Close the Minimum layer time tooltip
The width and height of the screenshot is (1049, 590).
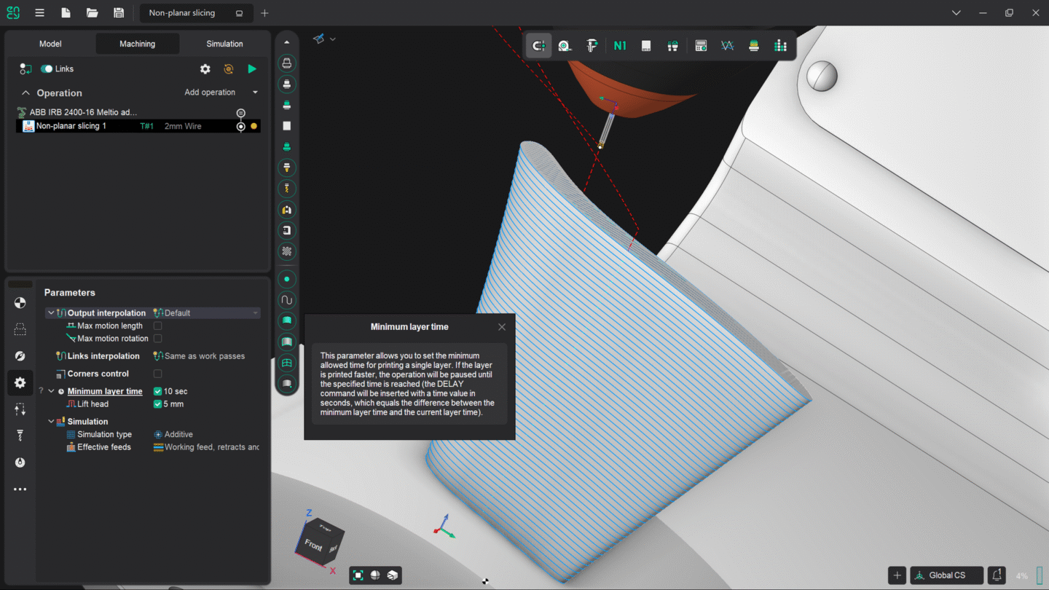pos(502,326)
